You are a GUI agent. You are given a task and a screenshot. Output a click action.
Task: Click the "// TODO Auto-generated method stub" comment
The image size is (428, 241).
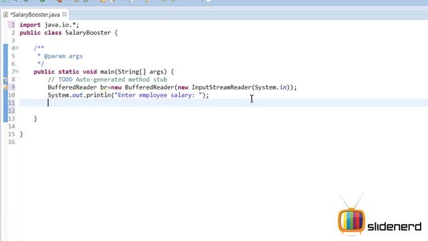pyautogui.click(x=107, y=80)
